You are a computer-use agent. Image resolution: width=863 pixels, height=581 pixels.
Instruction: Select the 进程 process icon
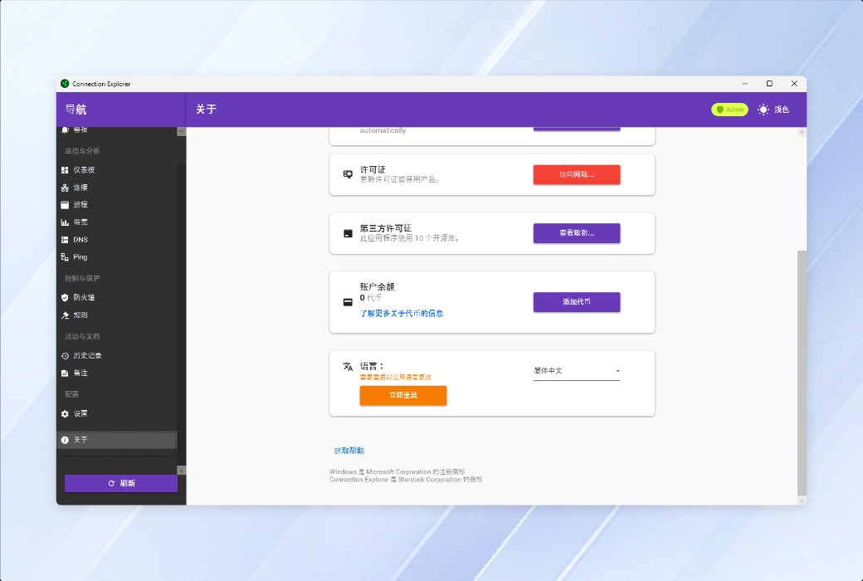tap(65, 205)
